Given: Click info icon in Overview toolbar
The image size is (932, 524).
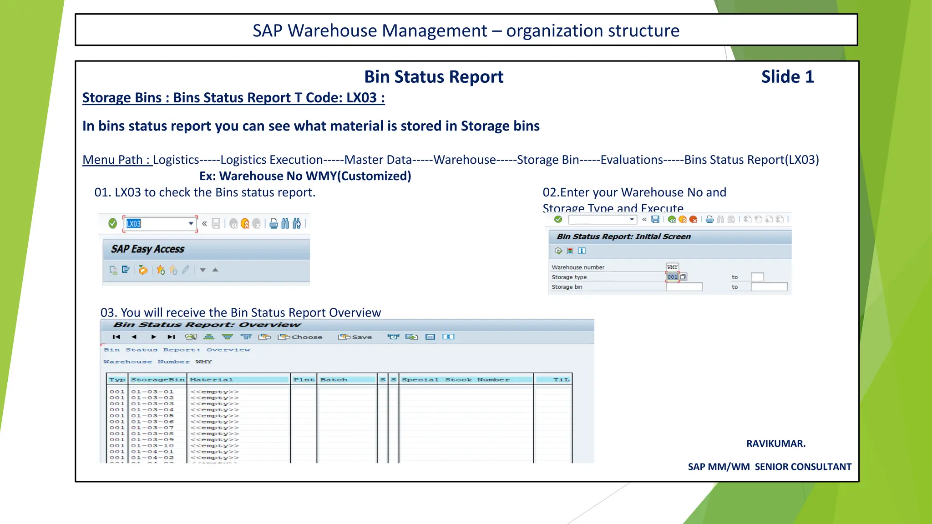Looking at the screenshot, I should click(x=449, y=337).
